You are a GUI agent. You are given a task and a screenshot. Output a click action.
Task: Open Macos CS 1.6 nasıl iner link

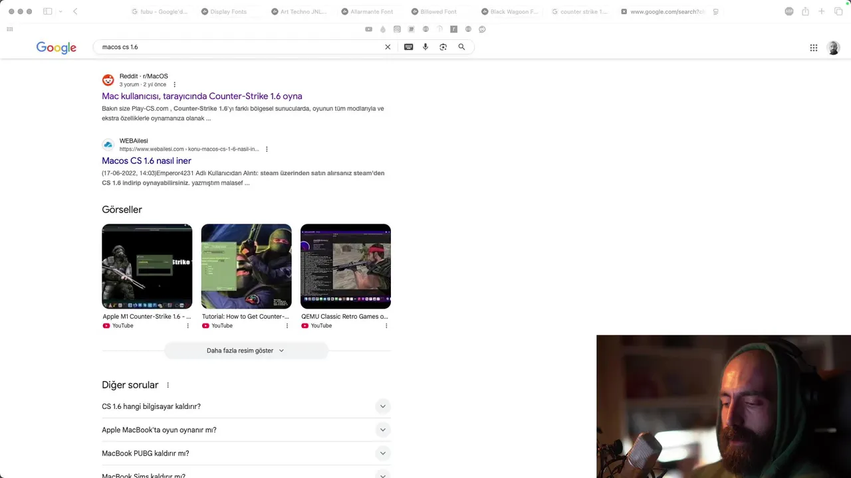tap(146, 161)
